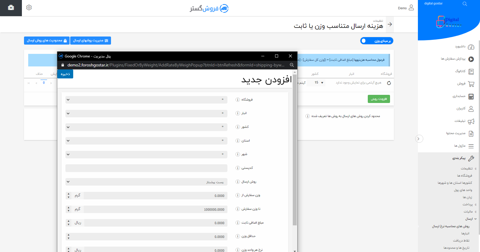
Task: Open تاریخ ها و محدوده sidebar link
Action: coord(456,248)
